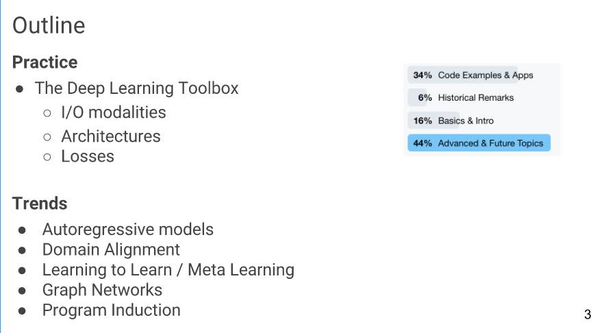Image resolution: width=604 pixels, height=333 pixels.
Task: Select the Code Examples & Apps poll option
Action: tap(479, 75)
